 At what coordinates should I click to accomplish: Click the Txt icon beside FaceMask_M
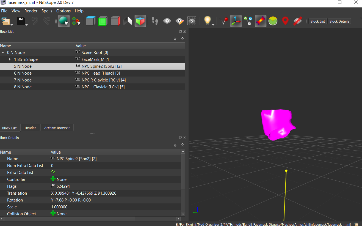point(78,59)
